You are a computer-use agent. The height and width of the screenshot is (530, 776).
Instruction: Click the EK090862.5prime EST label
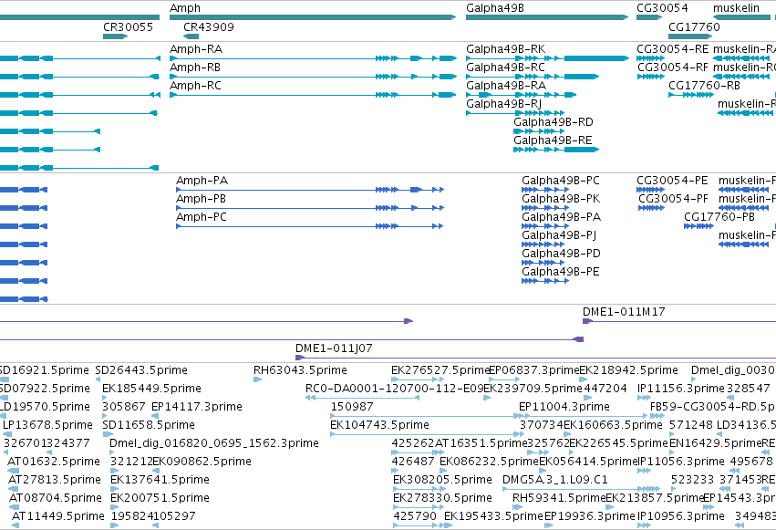[202, 462]
